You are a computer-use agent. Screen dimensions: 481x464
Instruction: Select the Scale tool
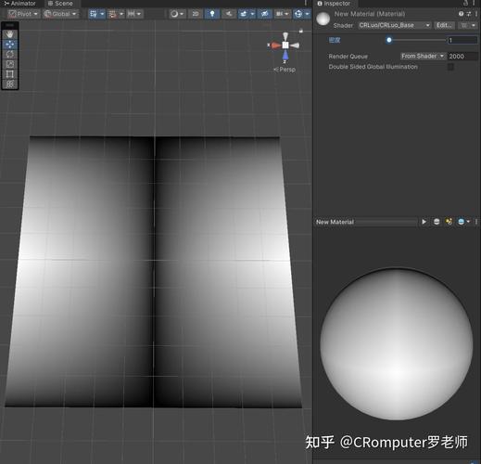coord(10,64)
